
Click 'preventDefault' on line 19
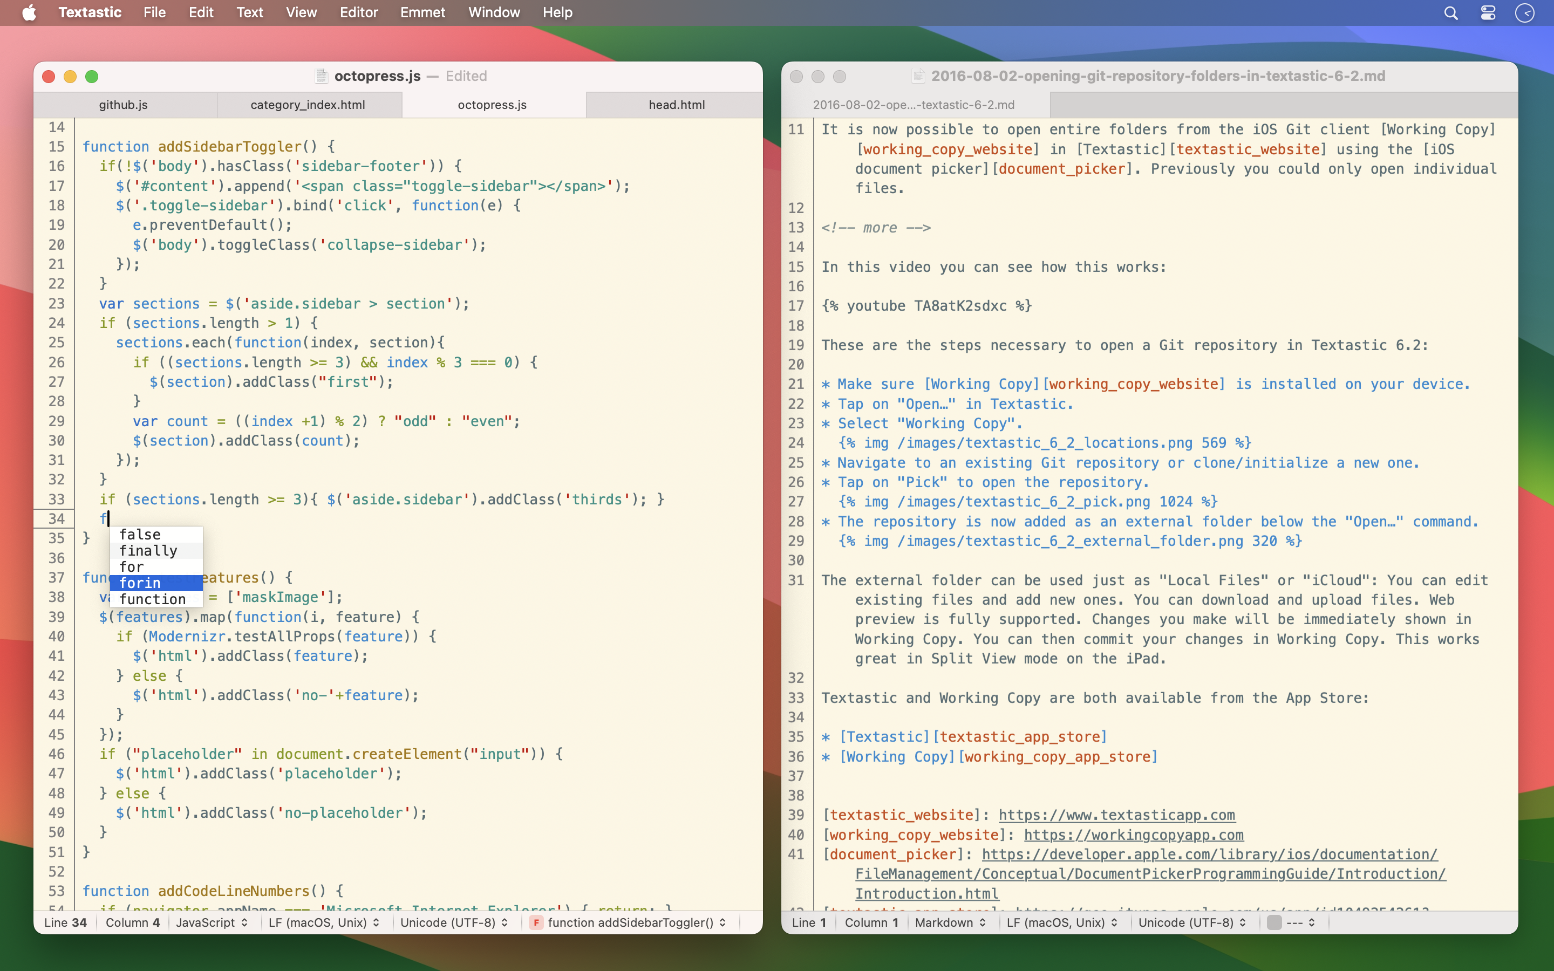click(x=209, y=225)
